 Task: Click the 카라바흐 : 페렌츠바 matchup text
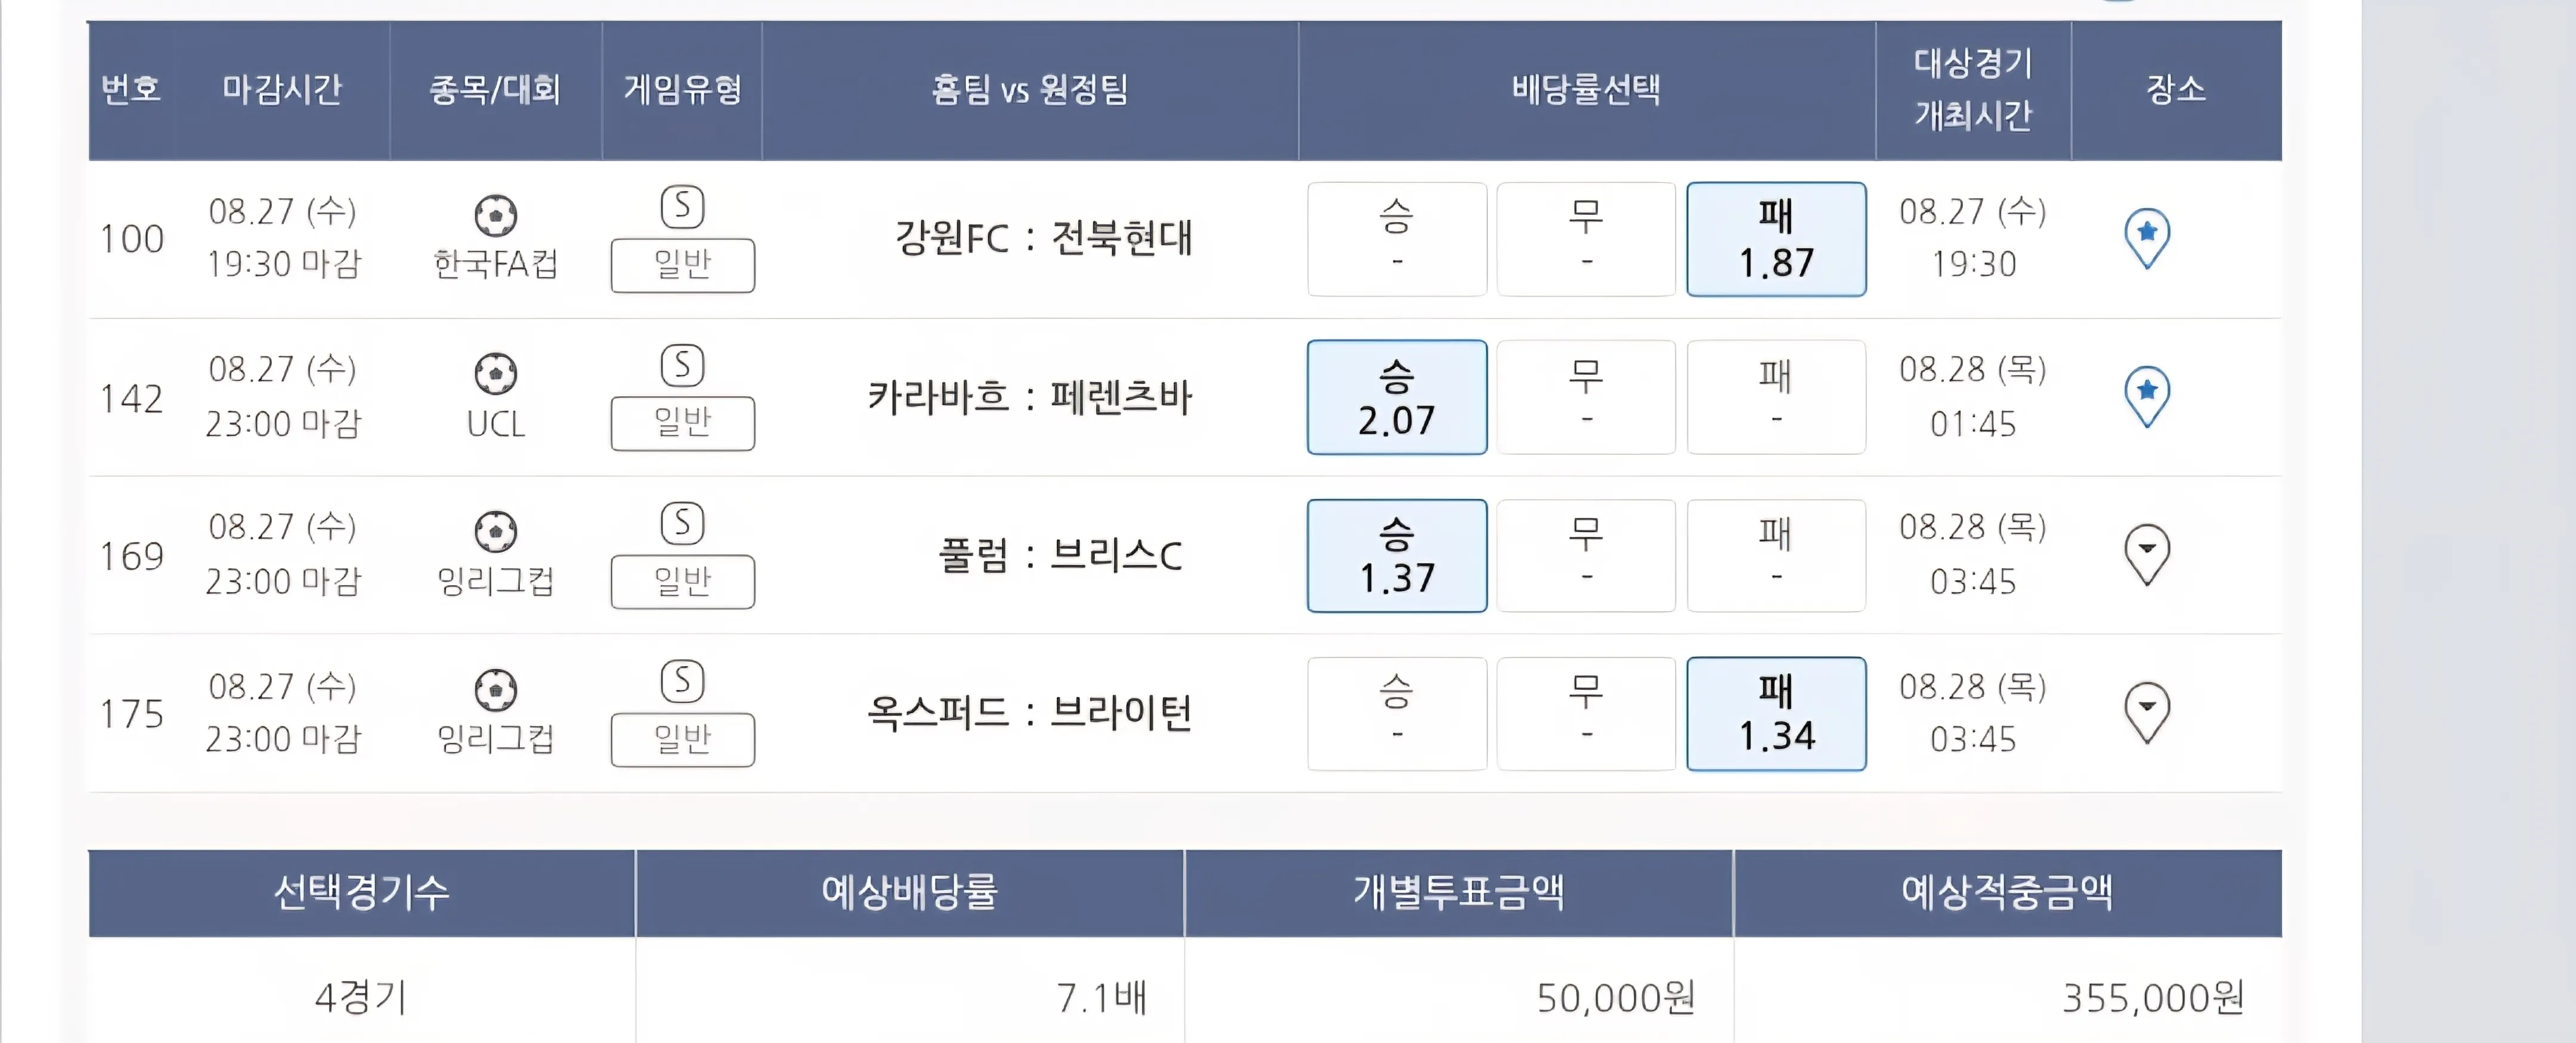pos(1029,397)
